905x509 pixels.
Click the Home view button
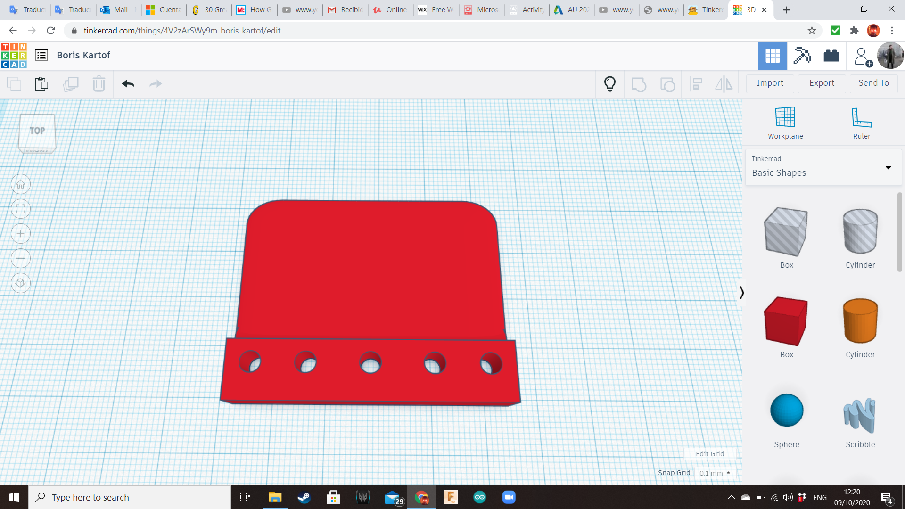pos(21,184)
